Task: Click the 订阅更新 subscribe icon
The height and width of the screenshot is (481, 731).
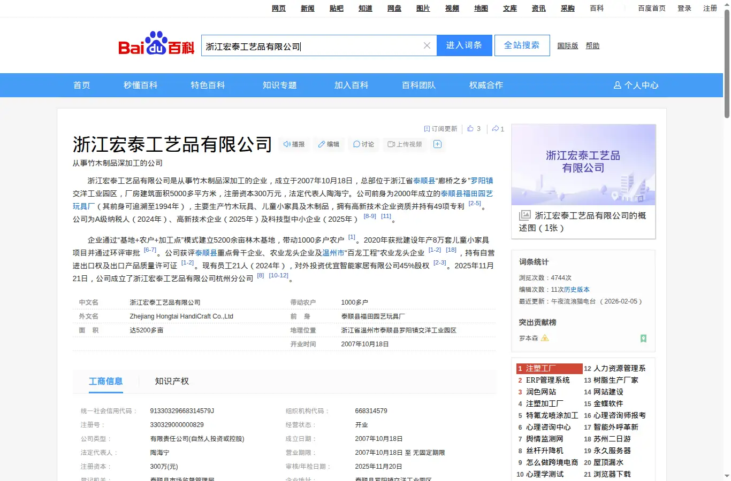Action: coord(427,129)
